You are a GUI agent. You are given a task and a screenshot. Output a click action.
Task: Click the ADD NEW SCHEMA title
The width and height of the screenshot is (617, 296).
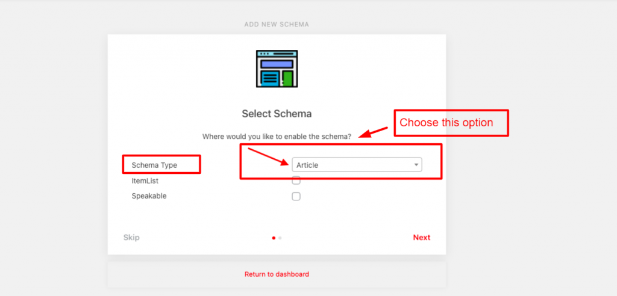(277, 25)
